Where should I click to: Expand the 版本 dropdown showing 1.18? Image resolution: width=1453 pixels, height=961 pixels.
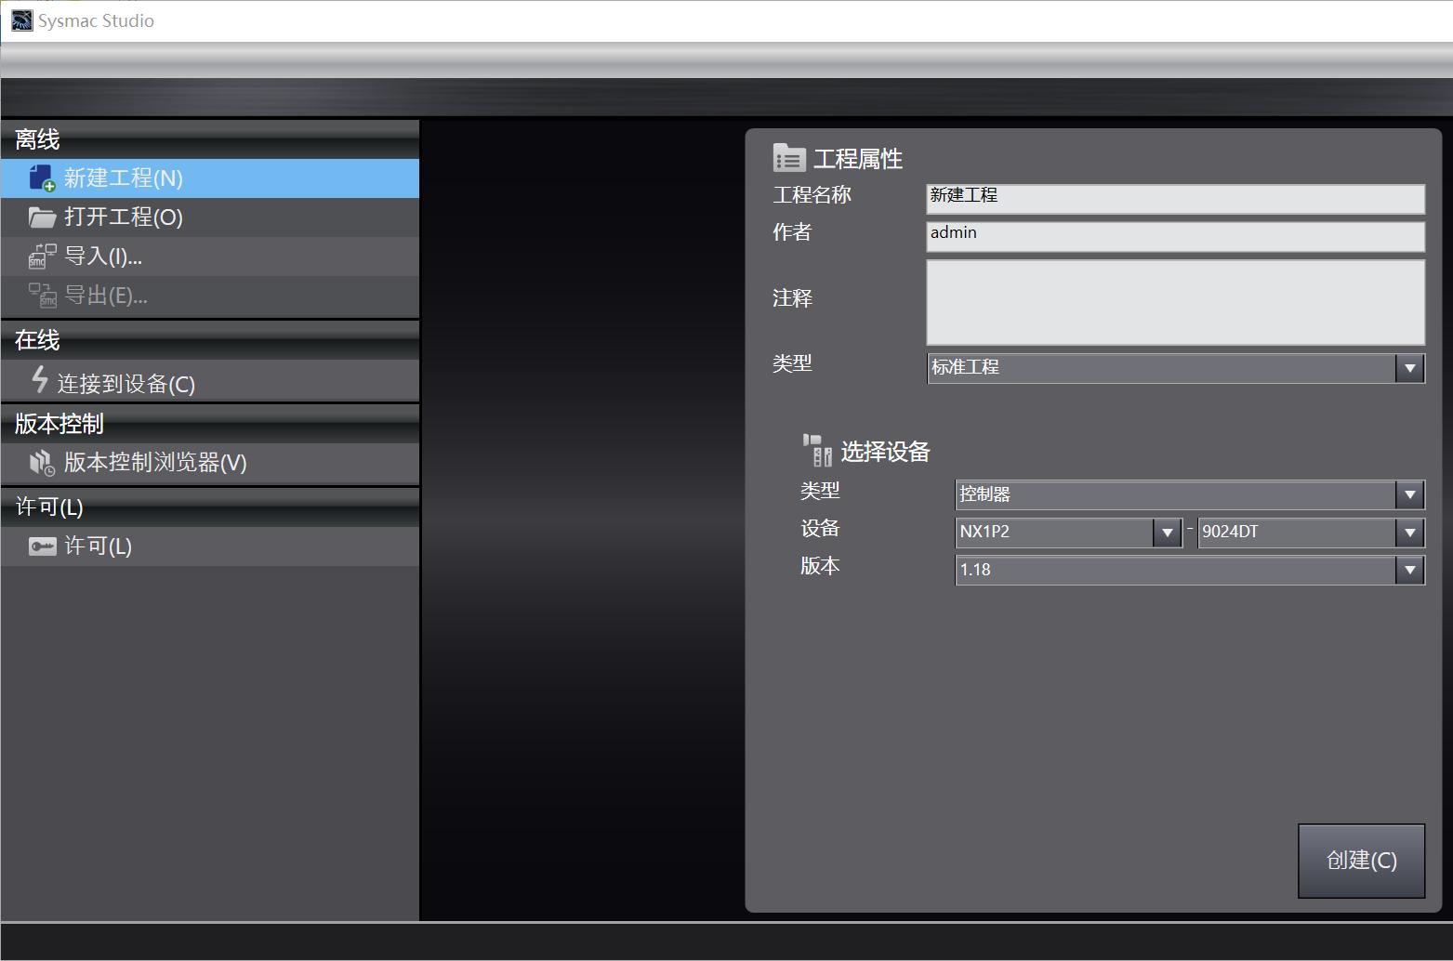coord(1190,570)
